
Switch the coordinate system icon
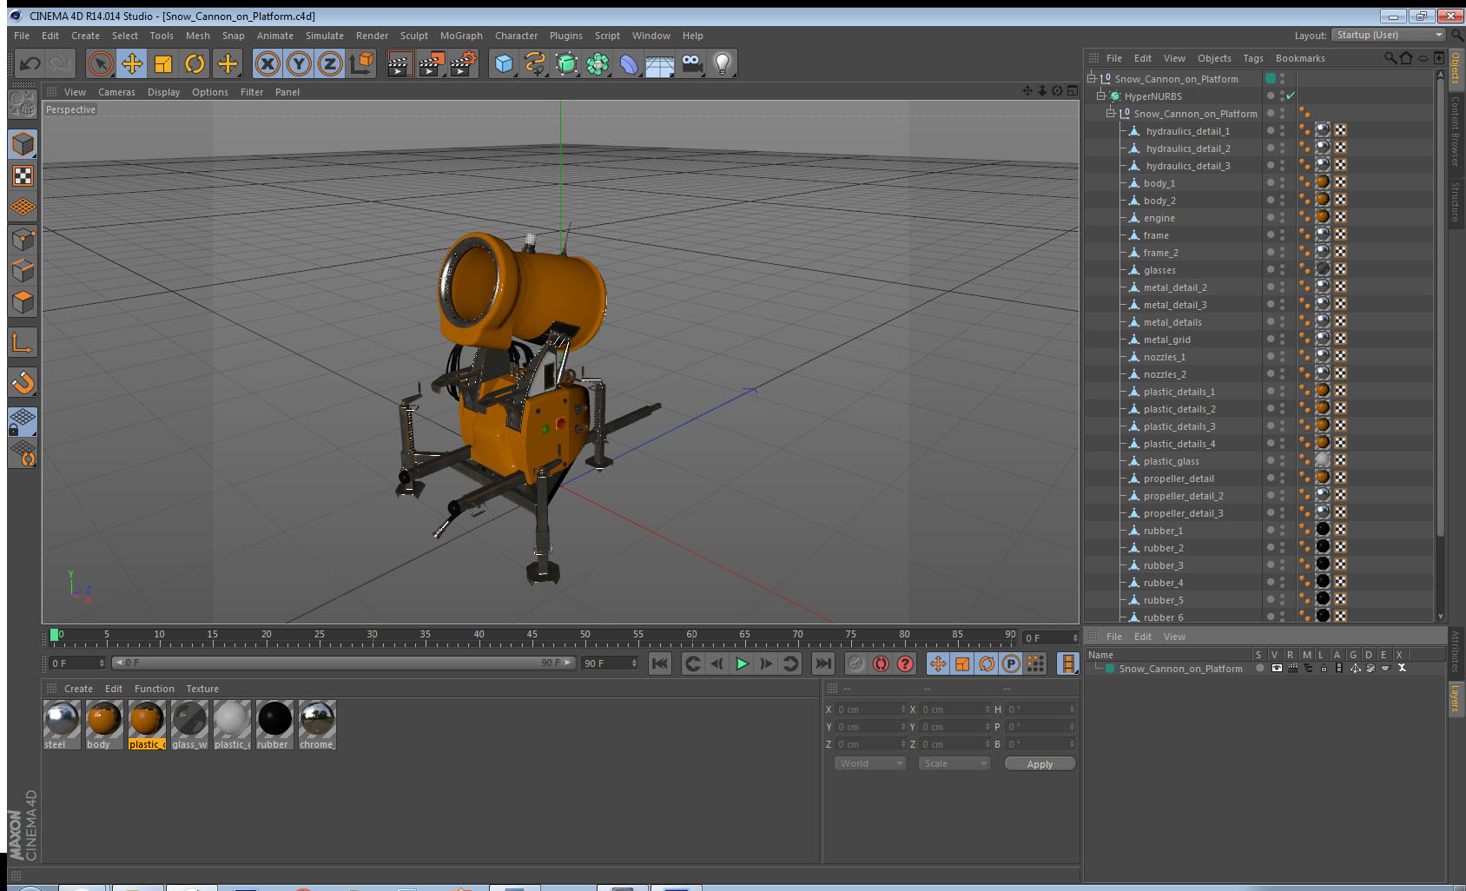[x=362, y=63]
